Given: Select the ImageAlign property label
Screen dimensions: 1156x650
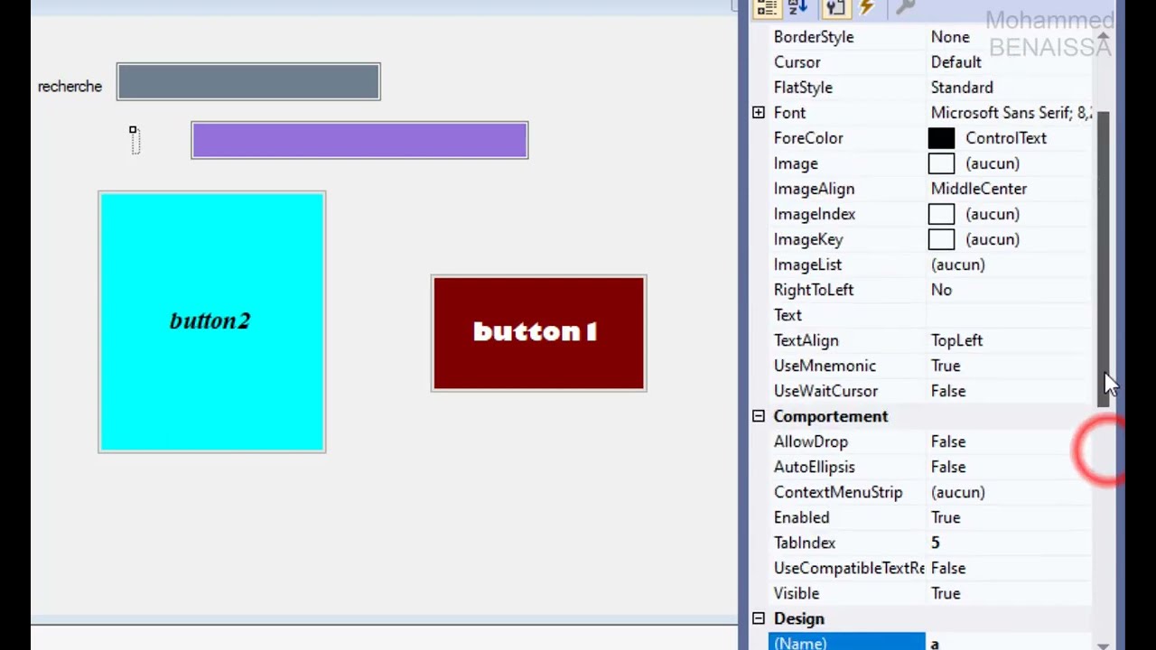Looking at the screenshot, I should tap(814, 189).
